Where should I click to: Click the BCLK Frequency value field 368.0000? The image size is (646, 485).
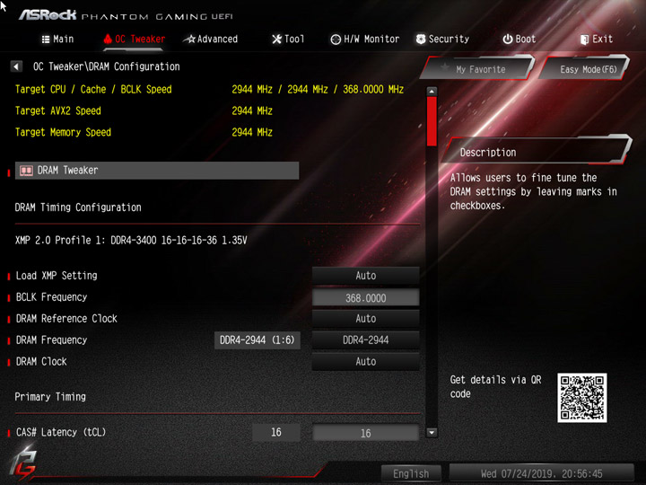tap(365, 297)
